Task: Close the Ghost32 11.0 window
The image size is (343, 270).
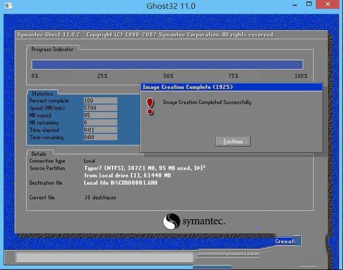Action: [327, 4]
